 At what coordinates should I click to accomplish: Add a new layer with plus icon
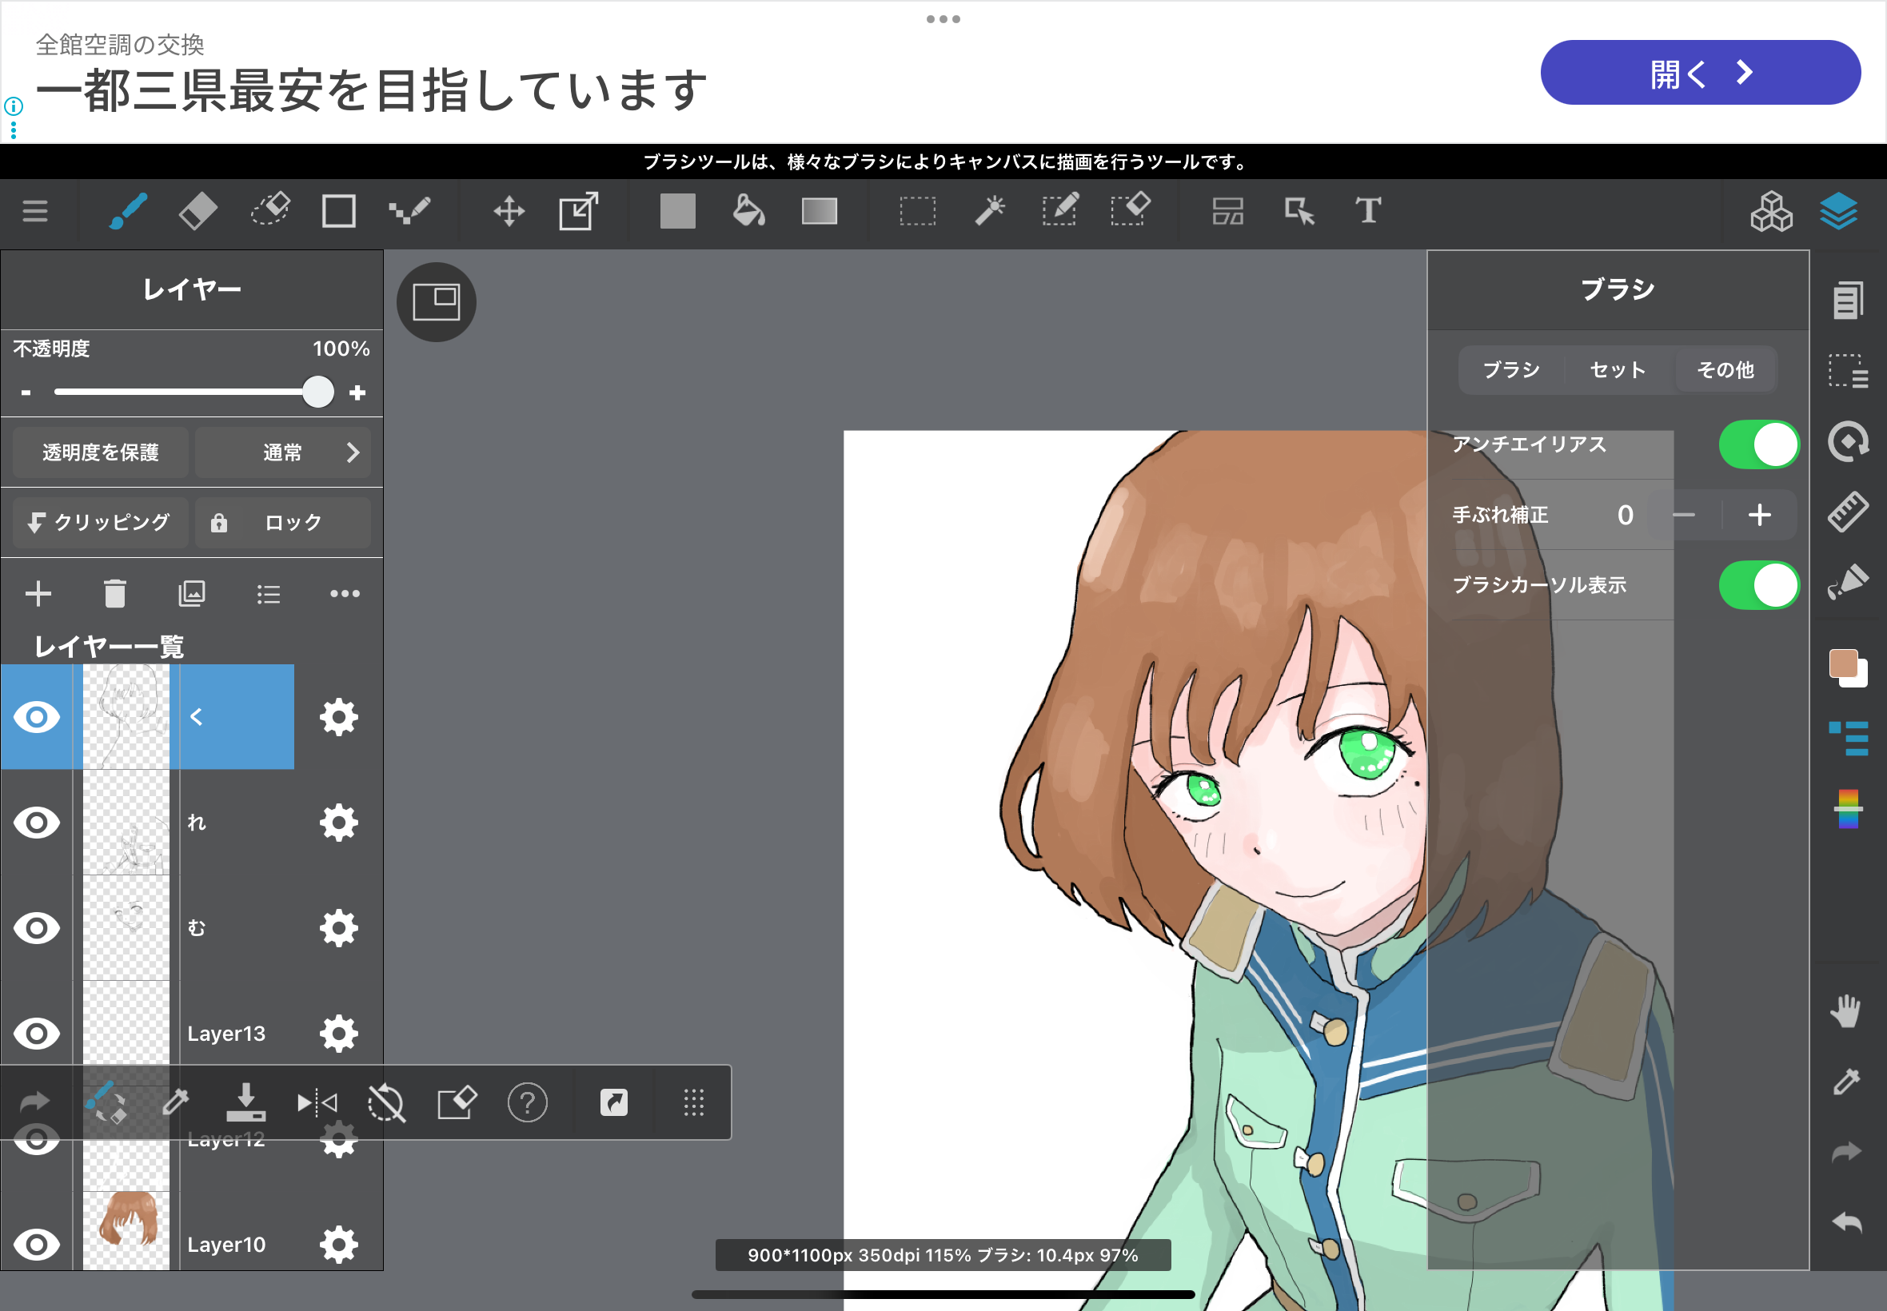(38, 594)
